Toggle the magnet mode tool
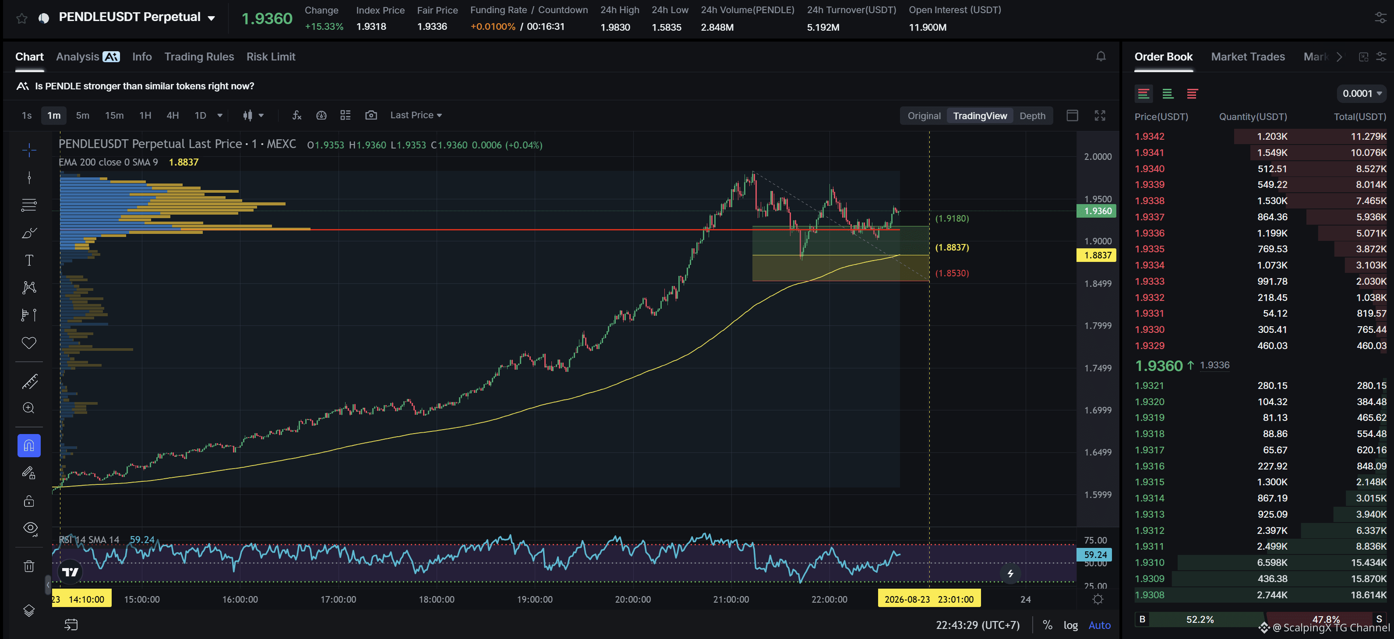Screen dimensions: 1394x639 click(29, 445)
